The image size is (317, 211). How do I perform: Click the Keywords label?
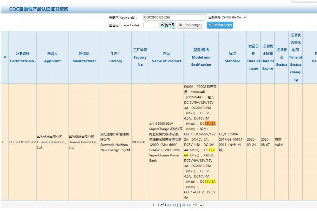123,18
